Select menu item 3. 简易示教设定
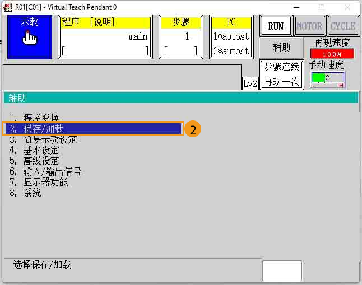 [x=43, y=139]
